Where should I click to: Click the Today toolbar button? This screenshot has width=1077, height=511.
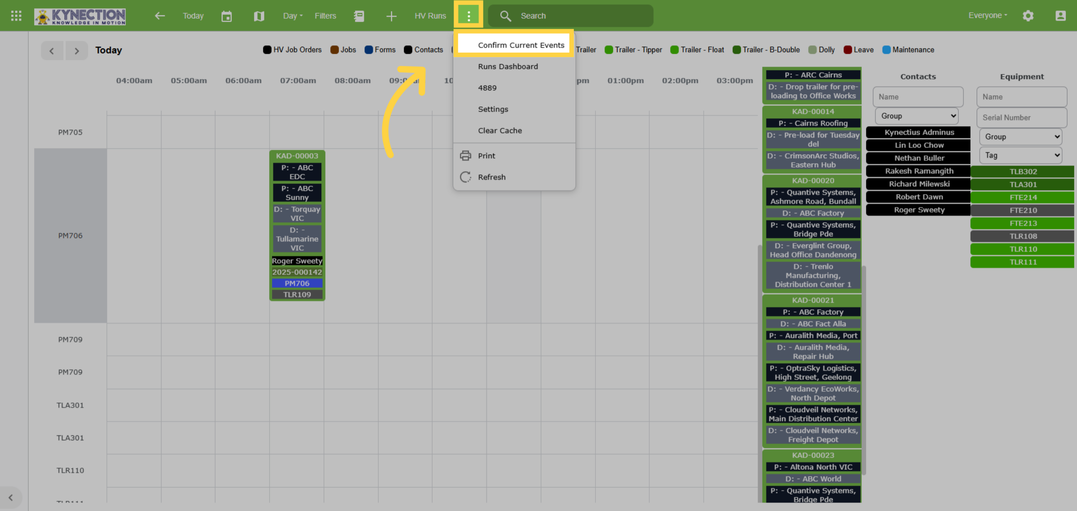193,16
